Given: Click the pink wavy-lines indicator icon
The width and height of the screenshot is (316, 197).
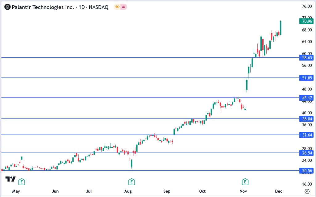Looking at the screenshot, I should [124, 7].
